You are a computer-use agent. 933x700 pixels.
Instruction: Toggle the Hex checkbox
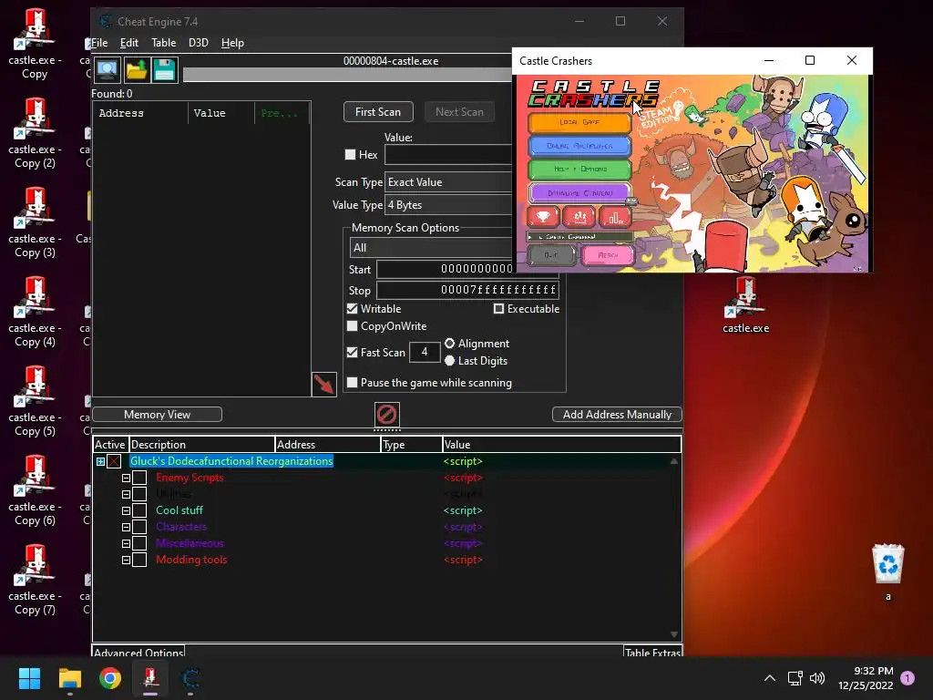coord(351,155)
